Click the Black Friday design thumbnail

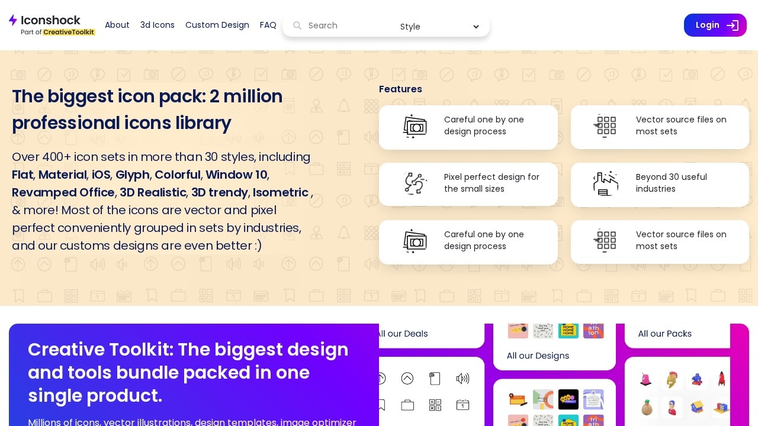point(568,399)
